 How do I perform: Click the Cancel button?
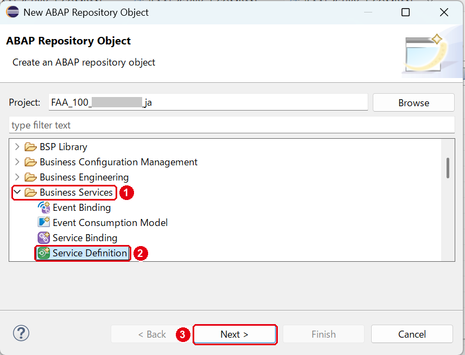coord(412,334)
